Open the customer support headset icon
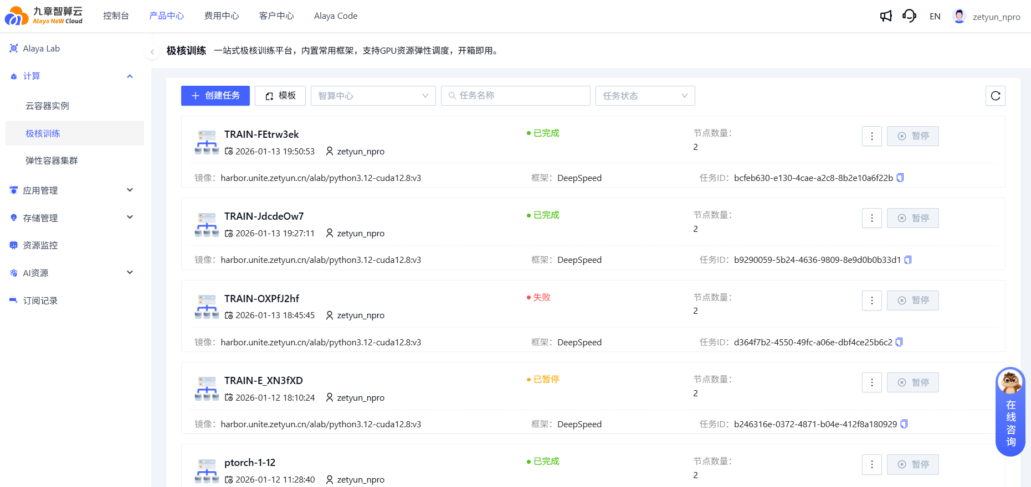This screenshot has width=1031, height=487. tap(909, 16)
